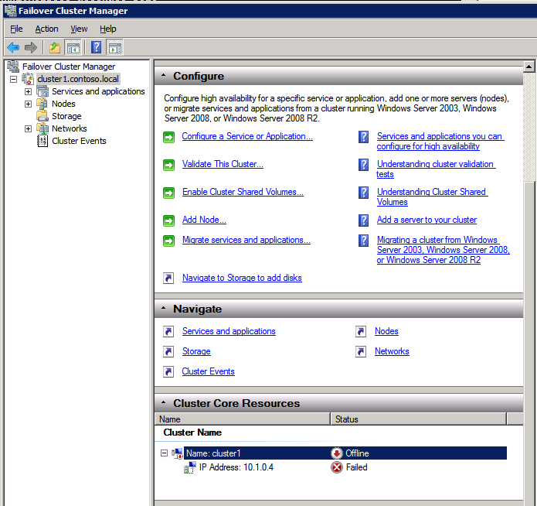Click the Back arrow toolbar icon

pyautogui.click(x=13, y=47)
